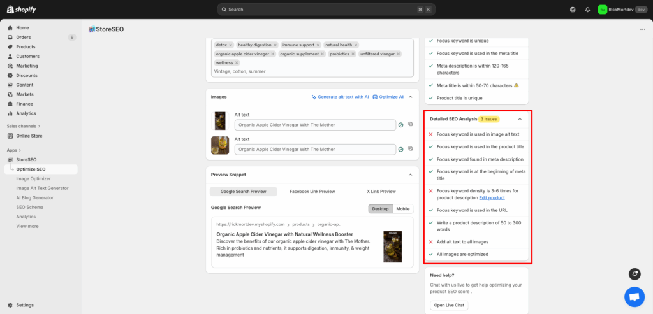Viewport: 653px width, 314px height.
Task: Open Shopify Settings in the sidebar
Action: (26, 305)
